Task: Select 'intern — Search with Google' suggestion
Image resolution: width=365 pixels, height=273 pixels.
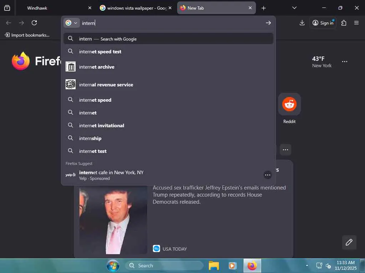Action: (168, 39)
